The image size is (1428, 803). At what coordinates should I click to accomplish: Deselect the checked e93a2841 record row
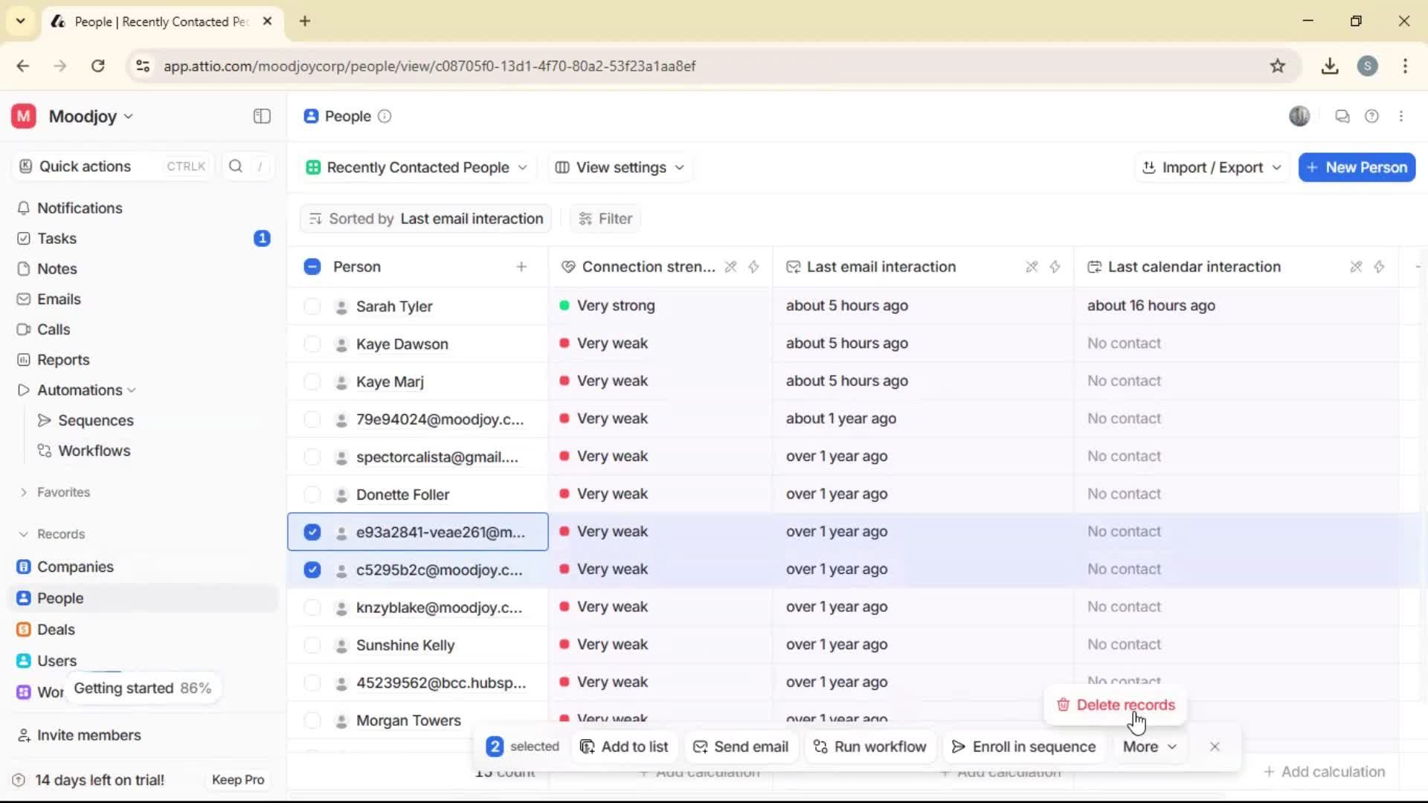[312, 532]
